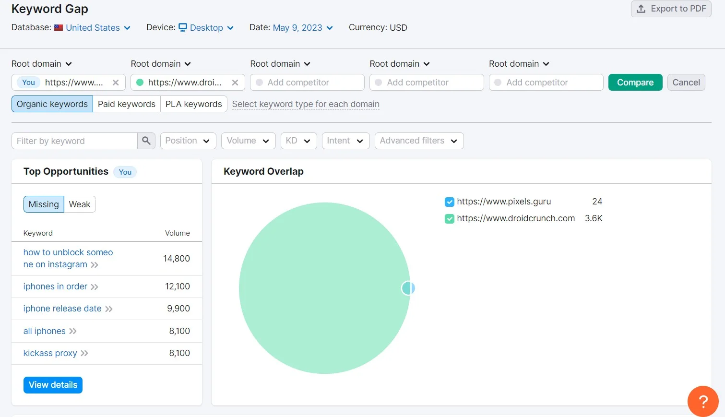Open the how to unblock someone on instagram keyword
Viewport: 725px width, 417px height.
click(x=67, y=258)
